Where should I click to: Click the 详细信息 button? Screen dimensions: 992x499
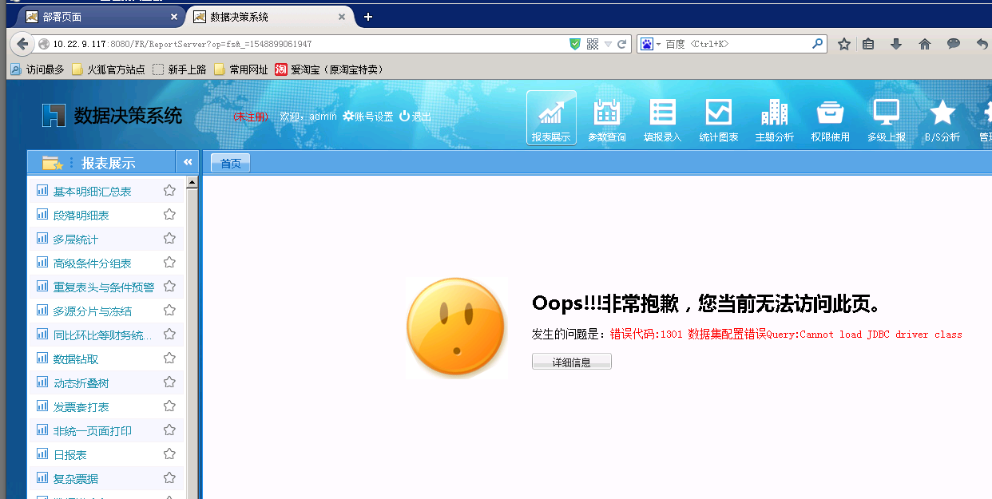pos(572,362)
